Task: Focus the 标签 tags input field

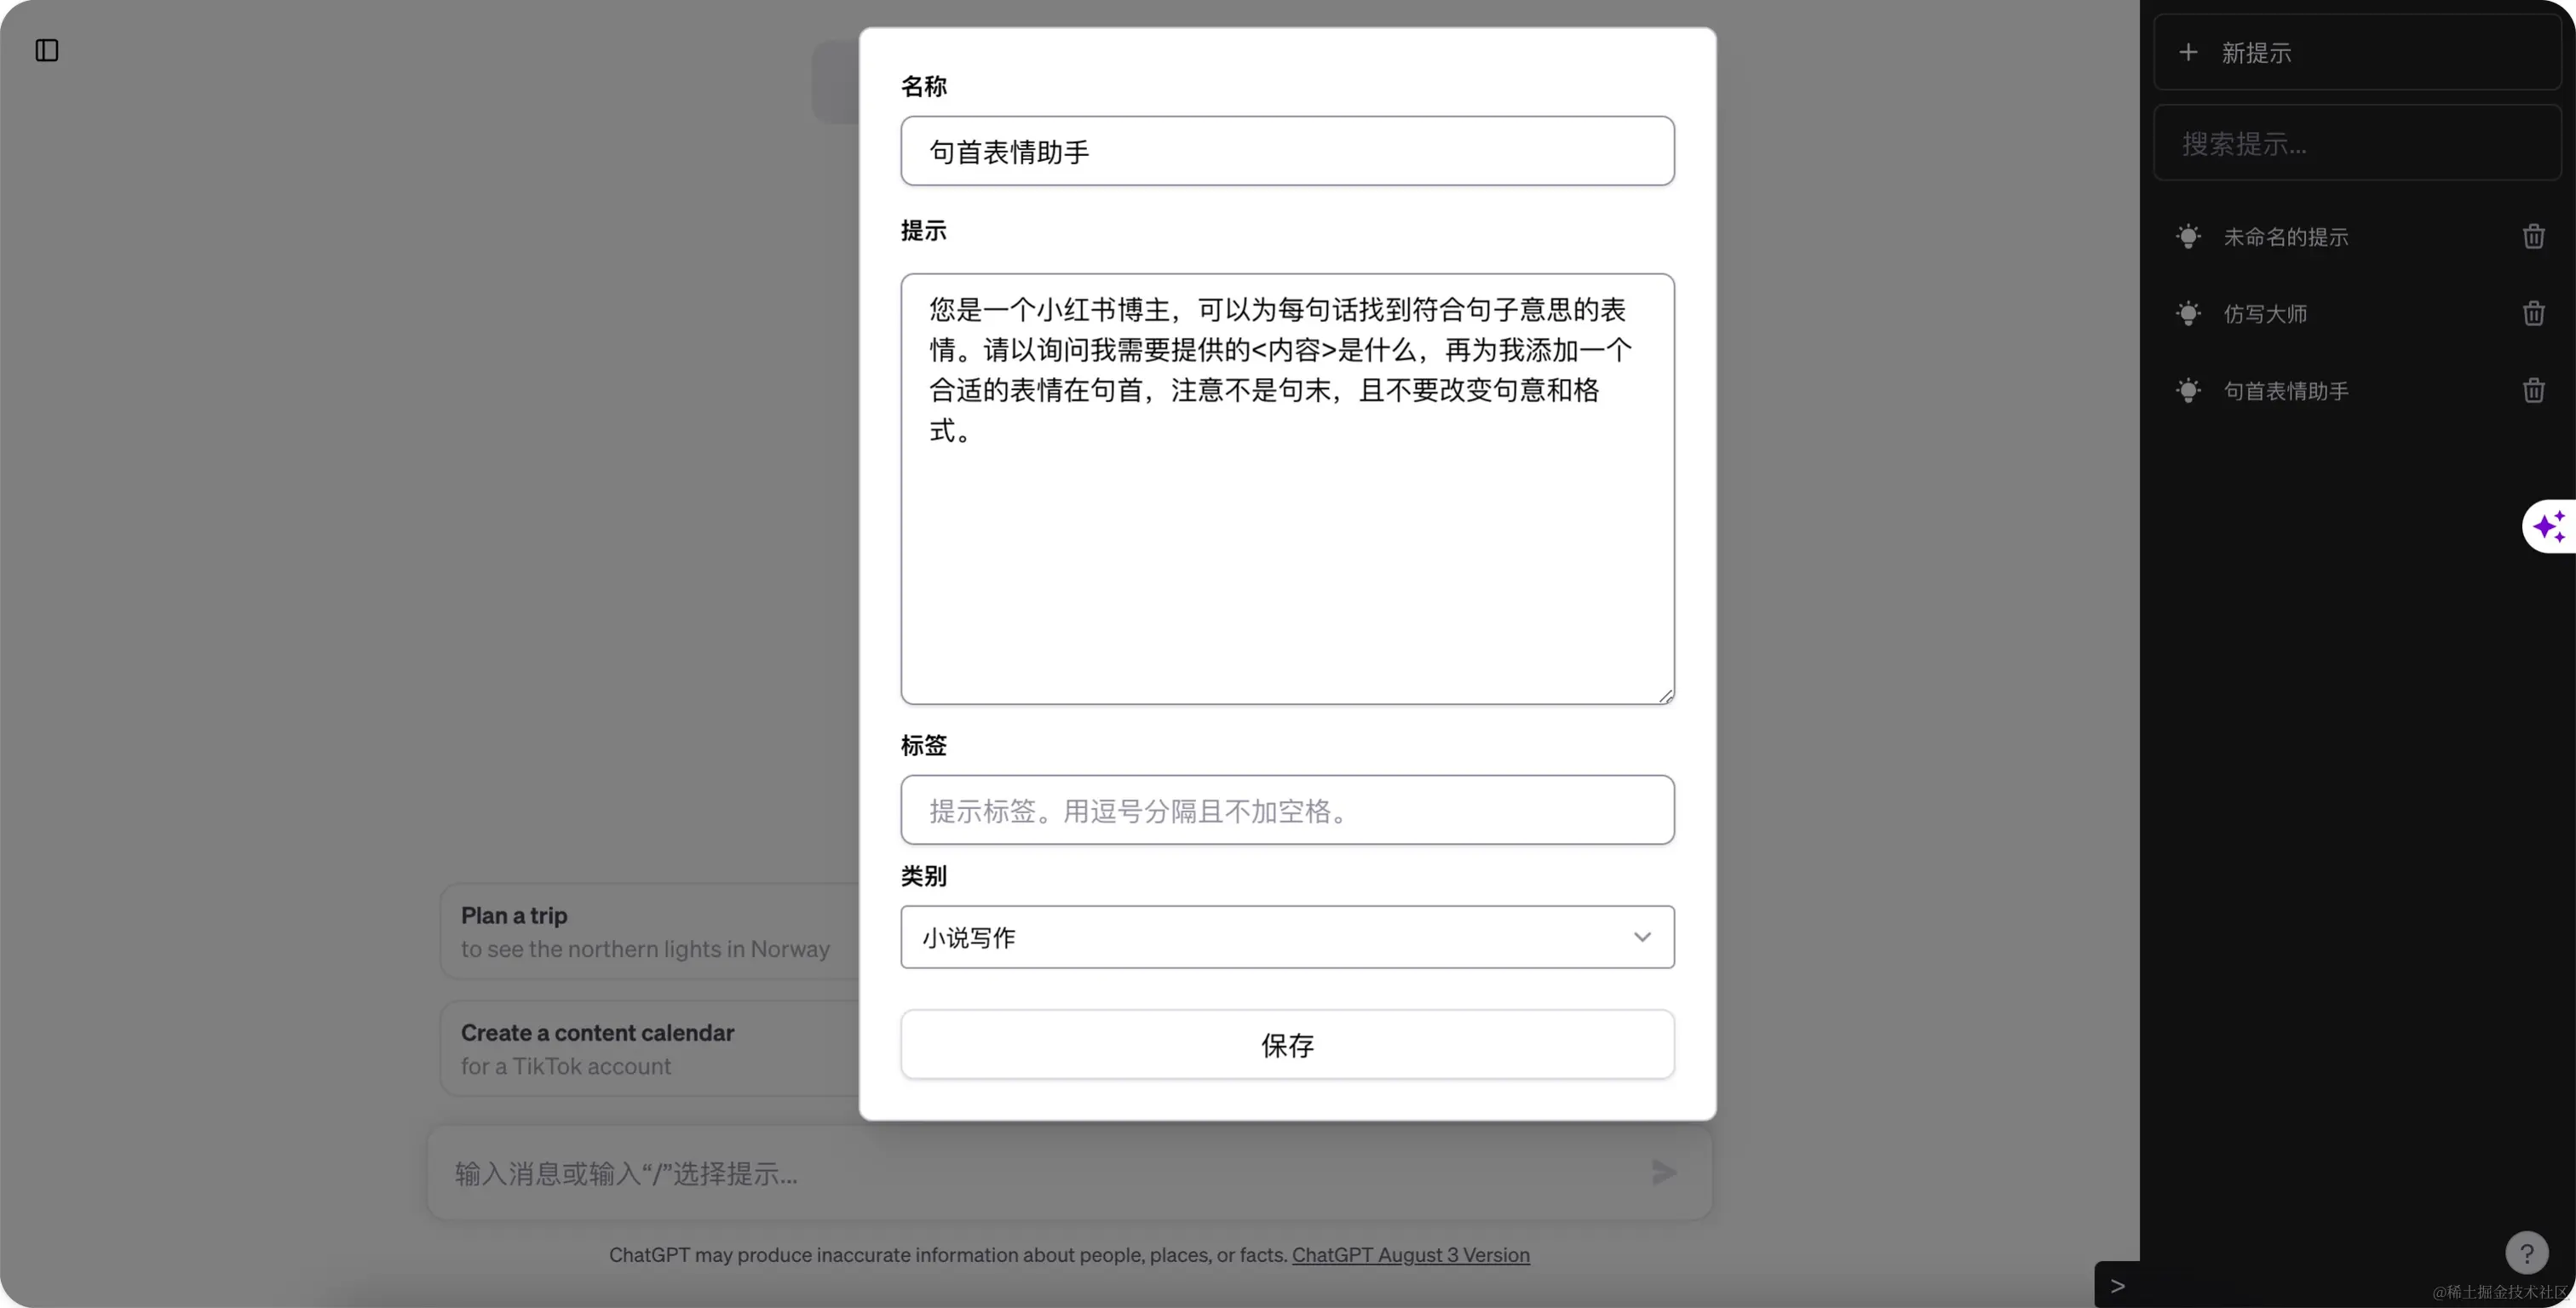Action: tap(1287, 810)
